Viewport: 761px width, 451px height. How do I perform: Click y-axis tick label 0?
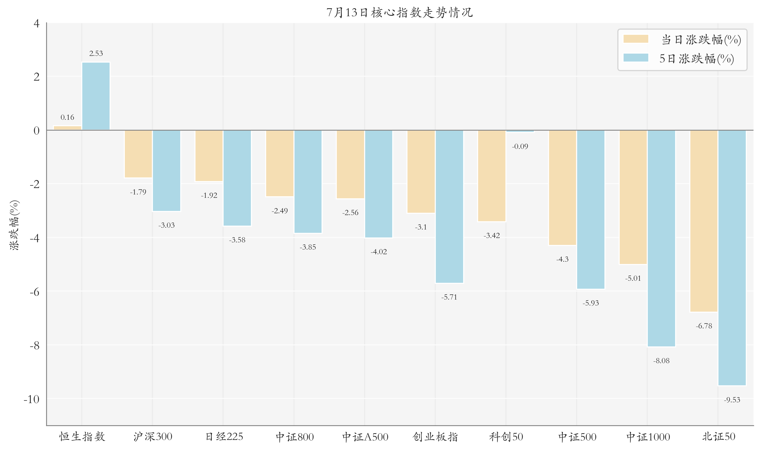pos(37,130)
